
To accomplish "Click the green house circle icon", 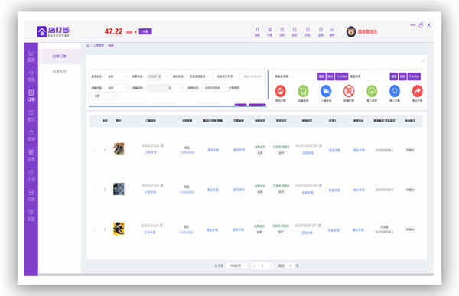I will click(372, 91).
